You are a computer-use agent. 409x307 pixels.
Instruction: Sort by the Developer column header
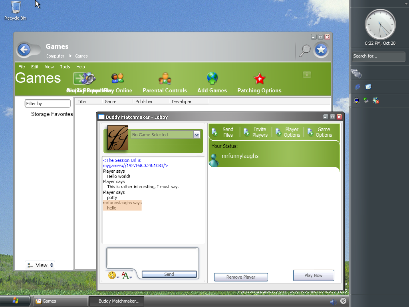click(x=189, y=102)
